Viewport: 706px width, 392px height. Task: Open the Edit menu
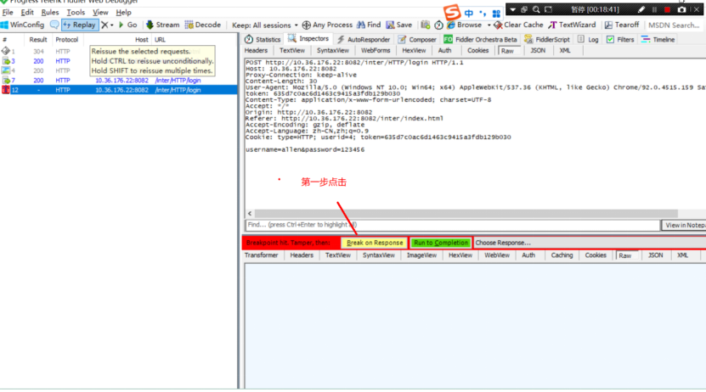coord(27,12)
